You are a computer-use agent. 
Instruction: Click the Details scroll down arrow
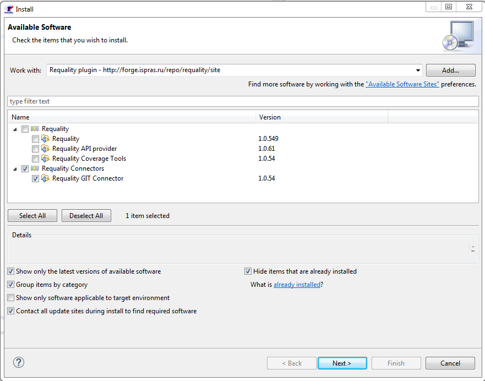pos(473,251)
